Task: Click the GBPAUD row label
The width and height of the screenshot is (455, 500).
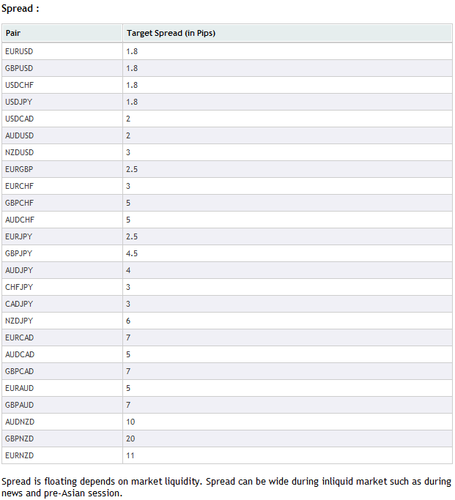Action: click(19, 405)
